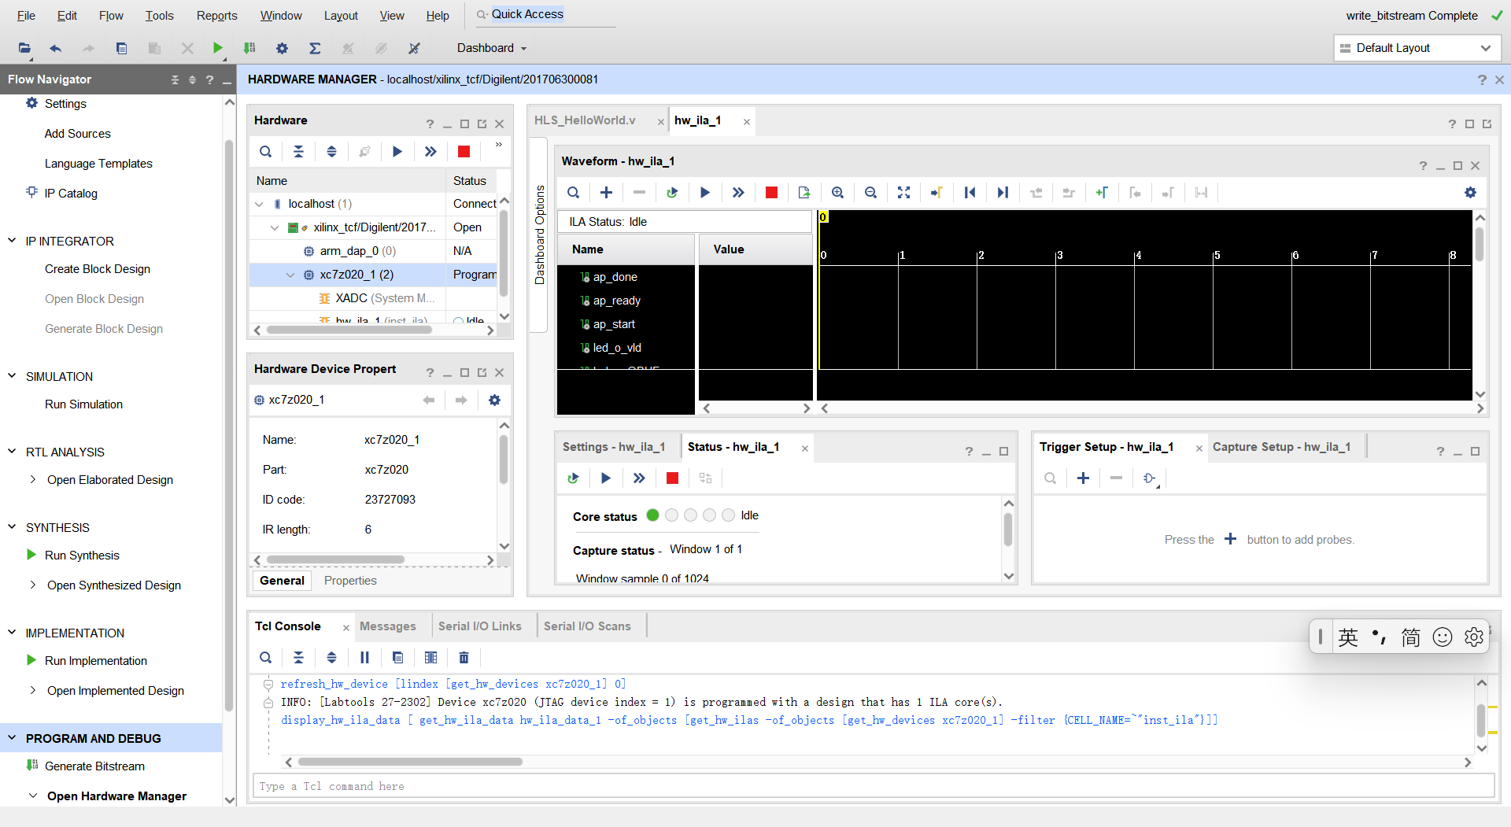The image size is (1511, 827).
Task: Collapse SIMULATION section
Action: tap(12, 376)
